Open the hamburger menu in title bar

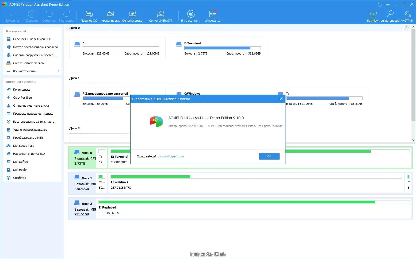pyautogui.click(x=388, y=5)
